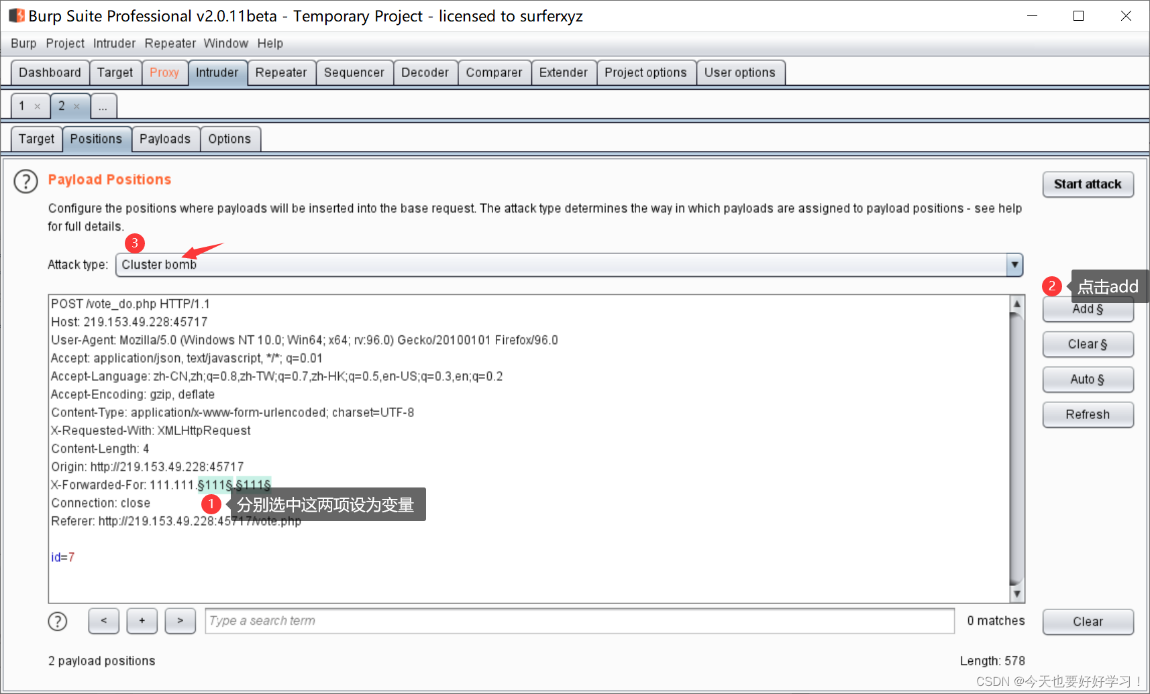Select the main Intruder tab
The image size is (1150, 694).
(x=217, y=72)
